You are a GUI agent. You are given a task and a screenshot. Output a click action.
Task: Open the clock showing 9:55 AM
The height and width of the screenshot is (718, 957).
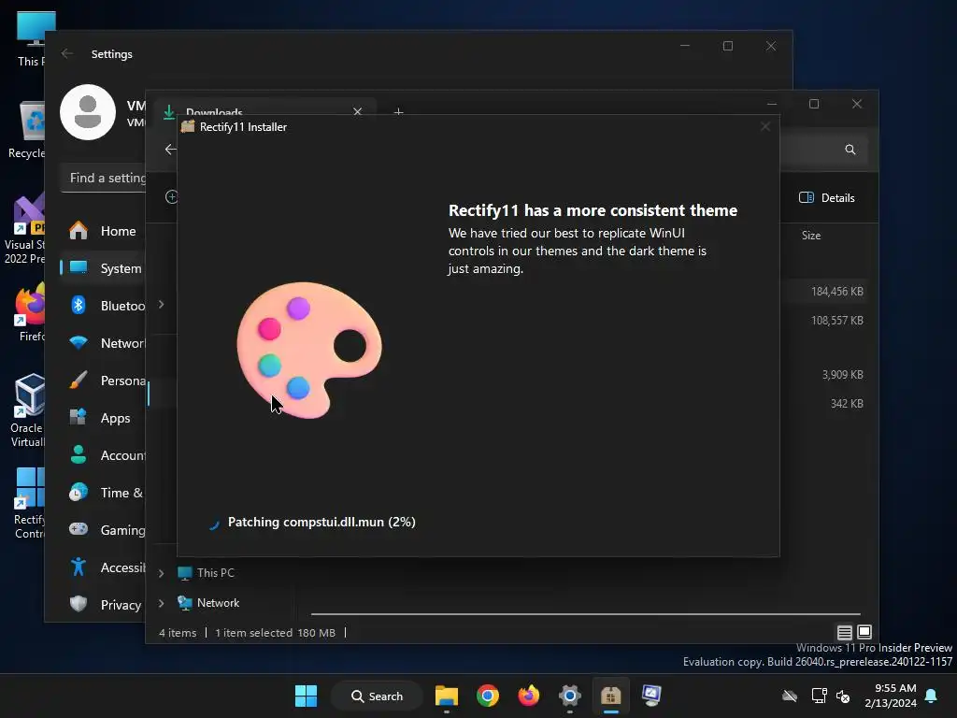pos(891,696)
